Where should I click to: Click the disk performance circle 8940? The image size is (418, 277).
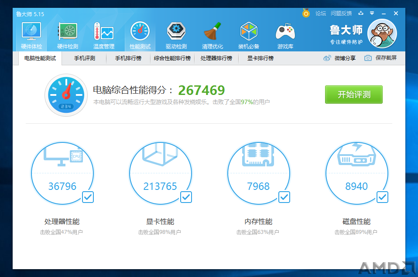[356, 173]
